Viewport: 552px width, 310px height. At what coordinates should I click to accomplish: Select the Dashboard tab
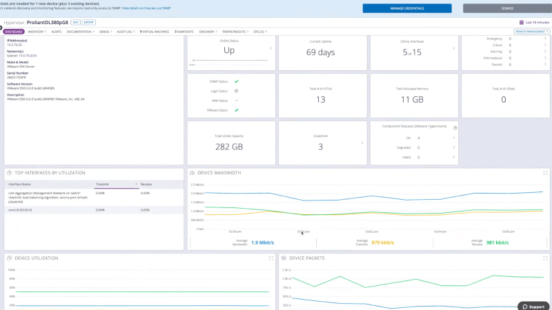[14, 32]
